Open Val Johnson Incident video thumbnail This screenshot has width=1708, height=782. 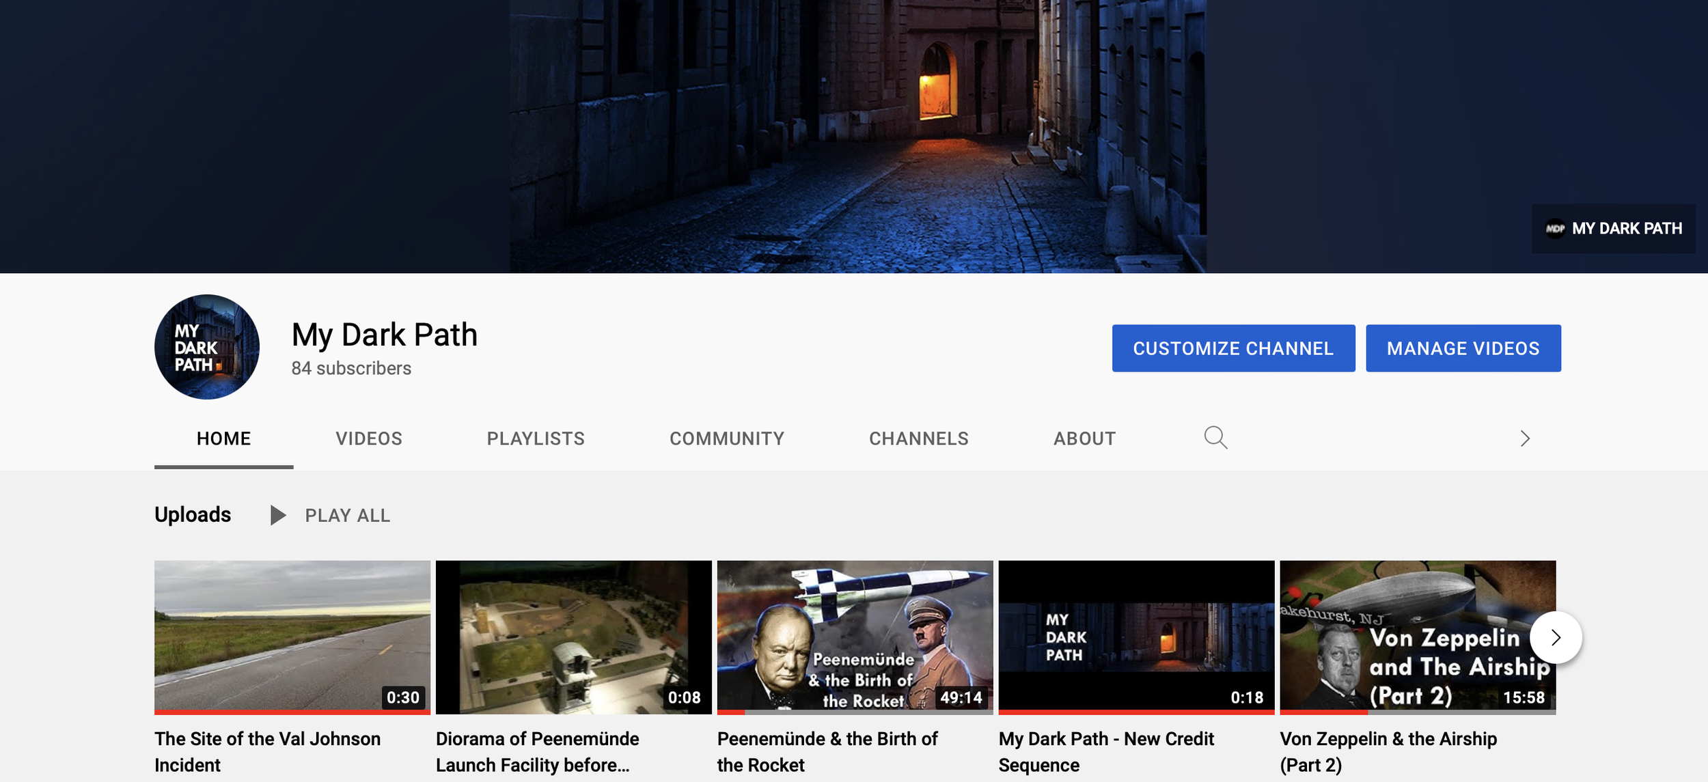pos(292,637)
